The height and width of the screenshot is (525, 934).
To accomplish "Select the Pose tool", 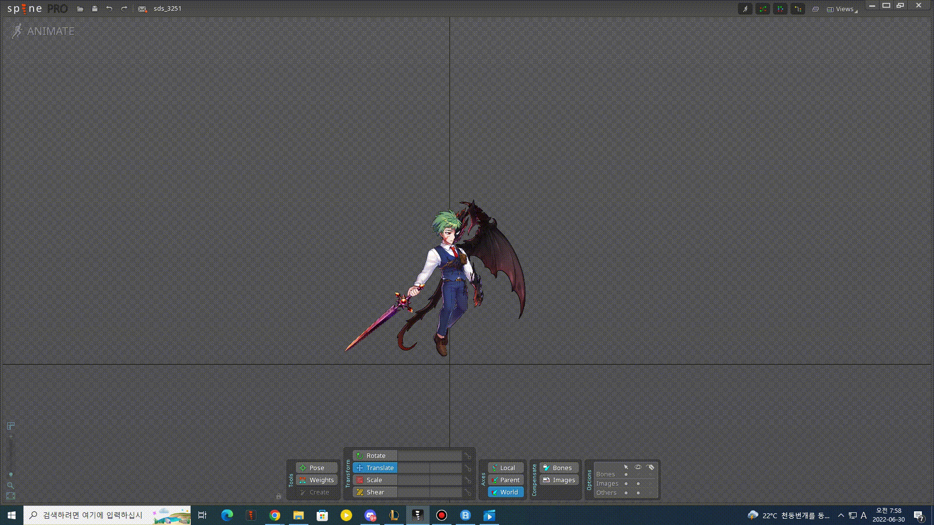I will tap(317, 468).
